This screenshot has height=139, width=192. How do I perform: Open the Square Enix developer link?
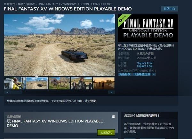click(x=145, y=63)
